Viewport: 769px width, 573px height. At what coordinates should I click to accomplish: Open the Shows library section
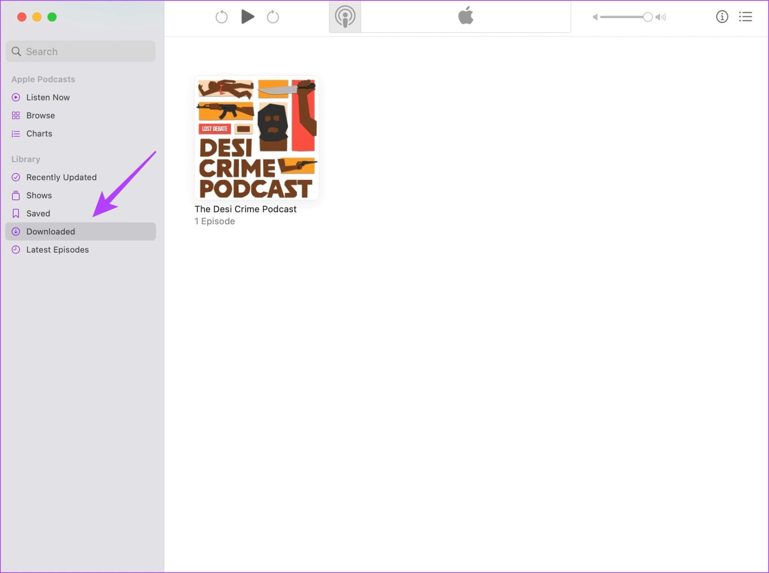[x=39, y=195]
